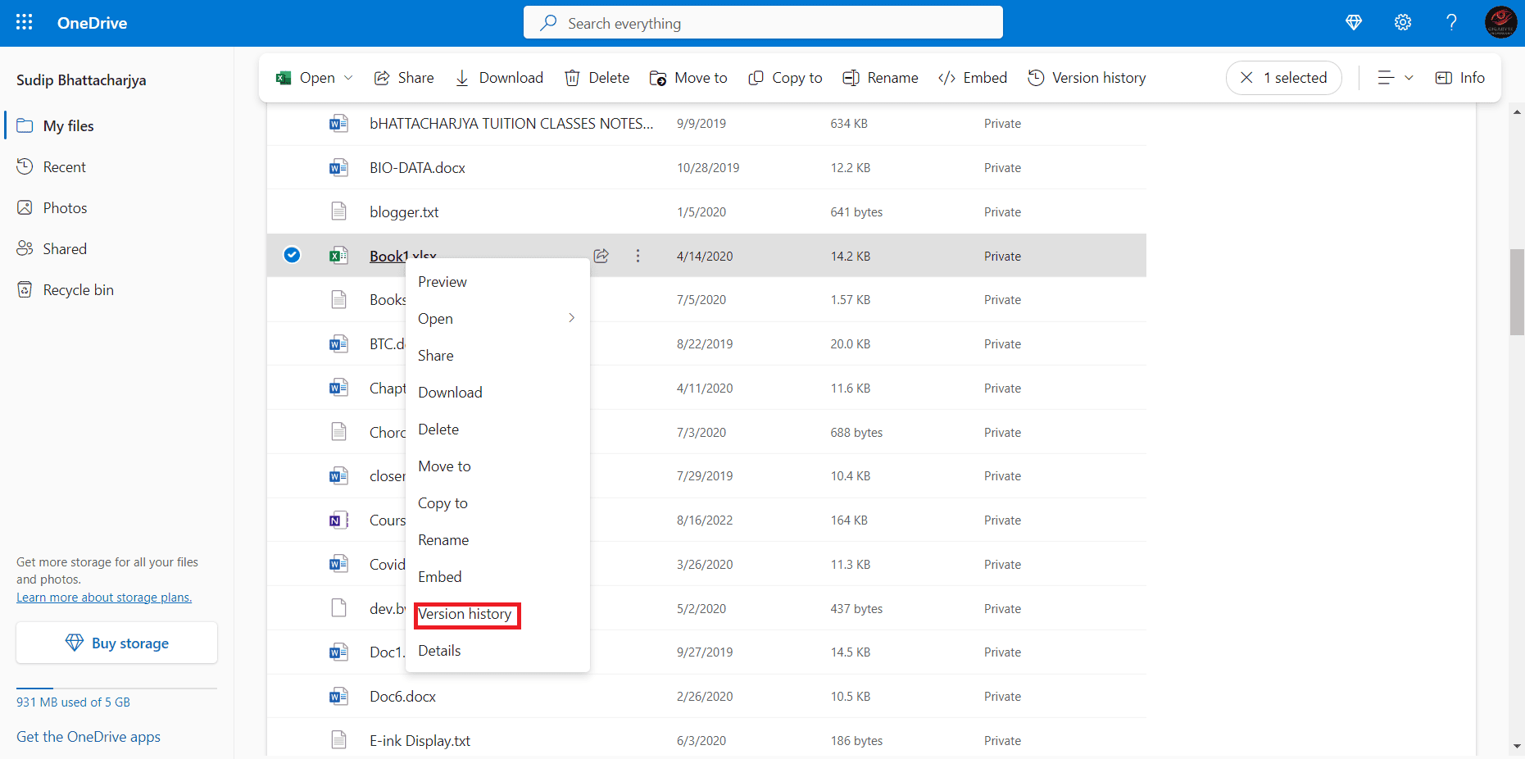The width and height of the screenshot is (1525, 759).
Task: Click Get the OneDrive apps link
Action: point(89,737)
